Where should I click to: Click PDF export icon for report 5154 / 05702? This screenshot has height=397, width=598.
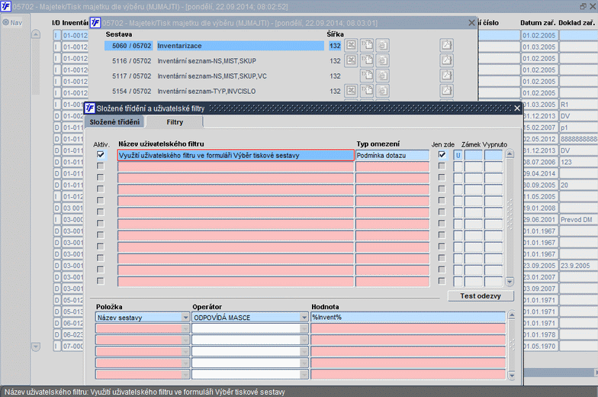(446, 91)
